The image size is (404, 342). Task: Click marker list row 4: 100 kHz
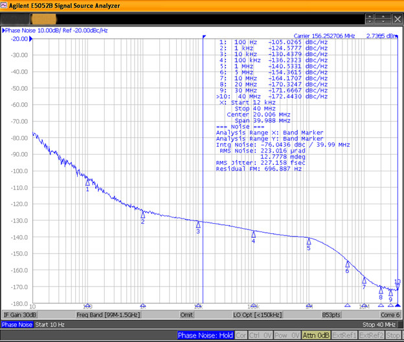[273, 60]
